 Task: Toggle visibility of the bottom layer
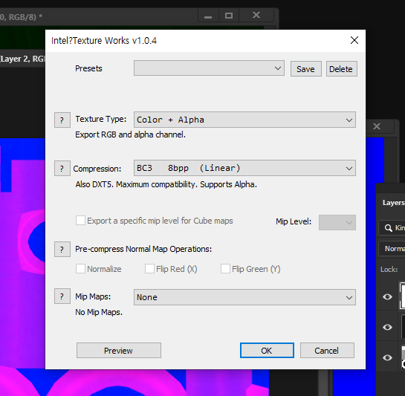pos(387,357)
